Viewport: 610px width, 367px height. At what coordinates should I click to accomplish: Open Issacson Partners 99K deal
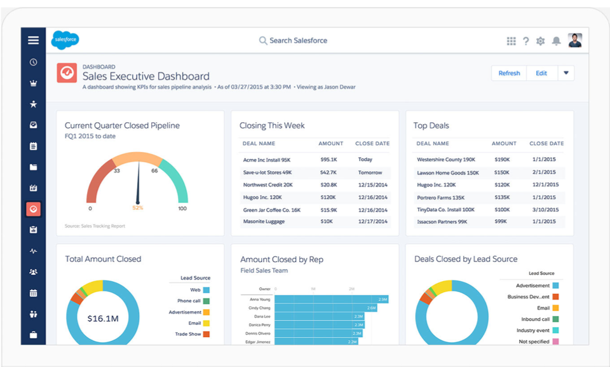pos(442,222)
